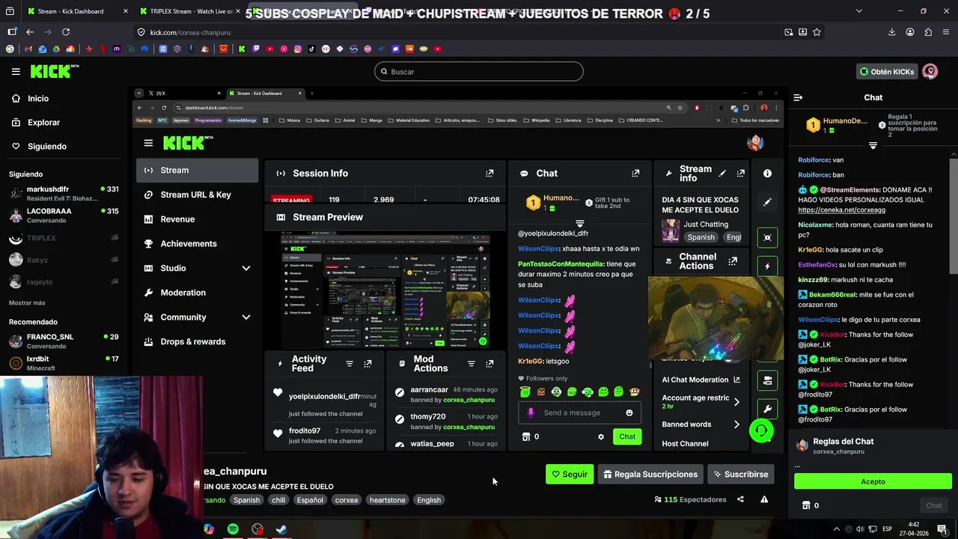Open the emoji picker in dashboard chat input
This screenshot has height=539, width=958.
pyautogui.click(x=629, y=412)
